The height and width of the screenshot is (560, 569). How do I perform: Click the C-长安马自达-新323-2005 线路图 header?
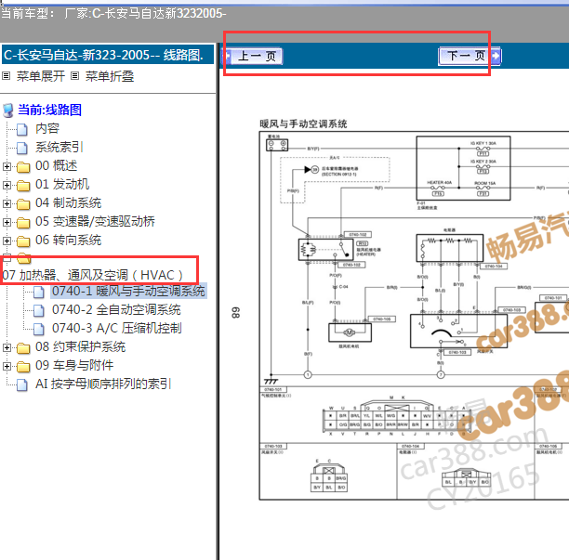click(108, 55)
